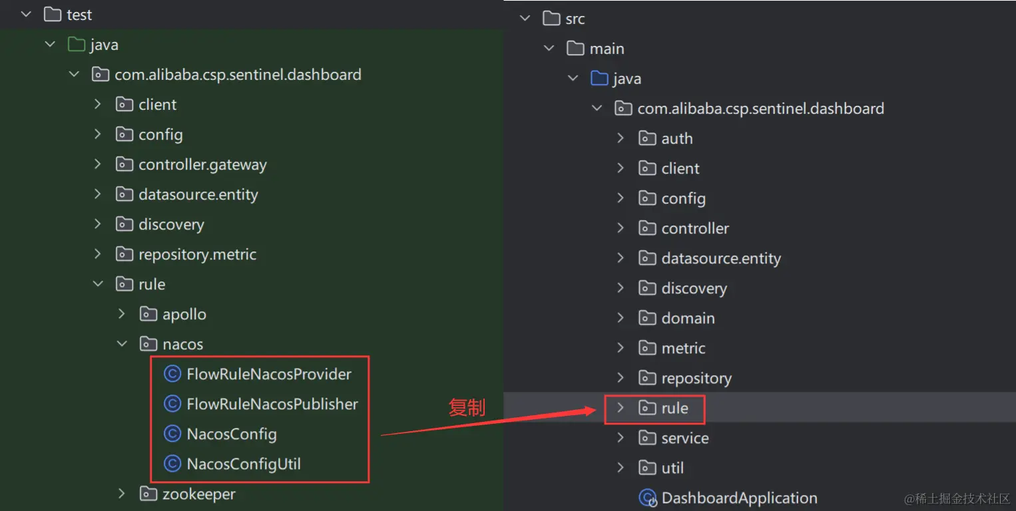Viewport: 1016px width, 511px height.
Task: Collapse the src folder chevron
Action: coord(525,19)
